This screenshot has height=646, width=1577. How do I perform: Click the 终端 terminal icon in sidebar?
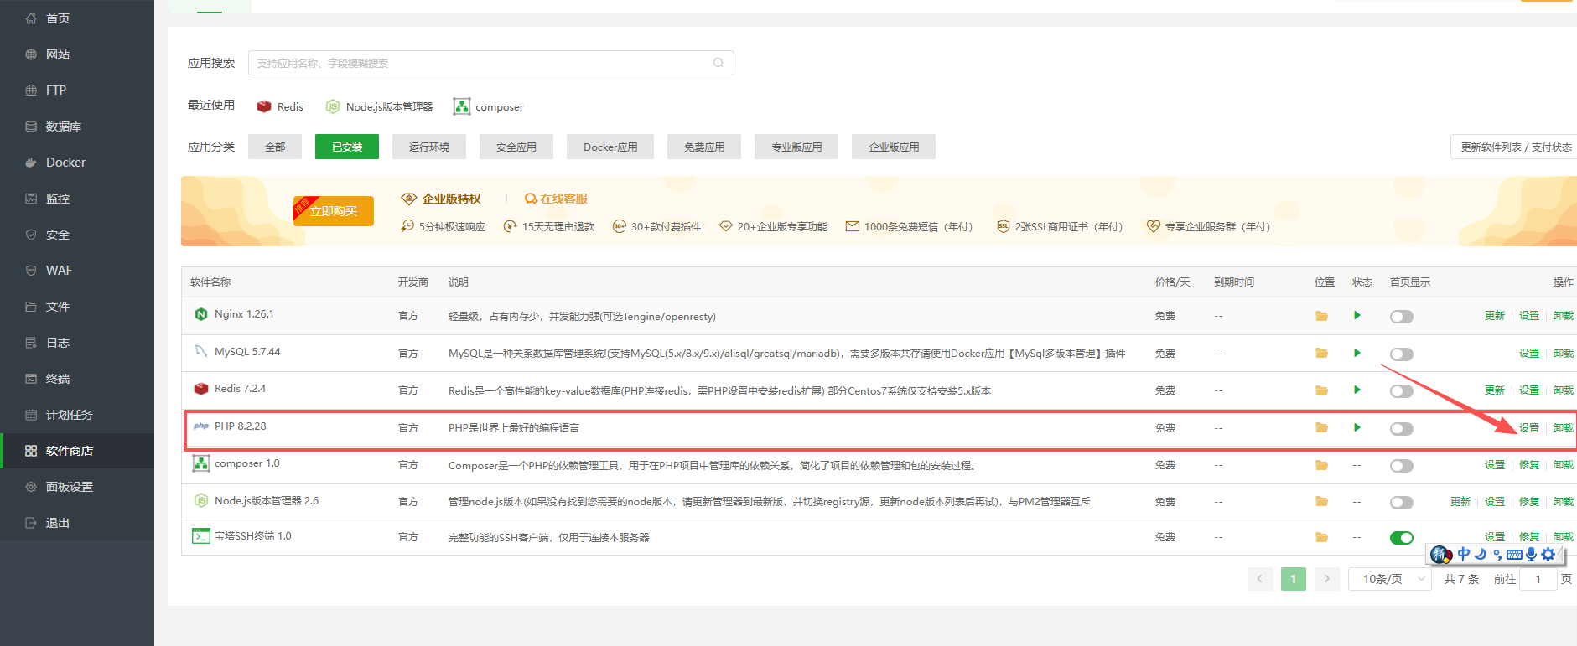[x=31, y=379]
